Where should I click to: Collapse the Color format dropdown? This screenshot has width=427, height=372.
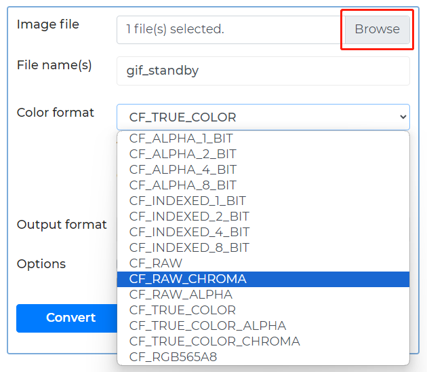tap(263, 117)
